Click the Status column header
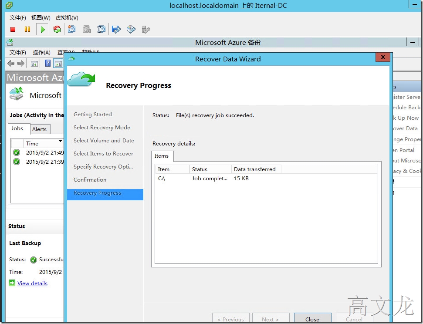Image resolution: width=423 pixels, height=324 pixels. click(210, 169)
